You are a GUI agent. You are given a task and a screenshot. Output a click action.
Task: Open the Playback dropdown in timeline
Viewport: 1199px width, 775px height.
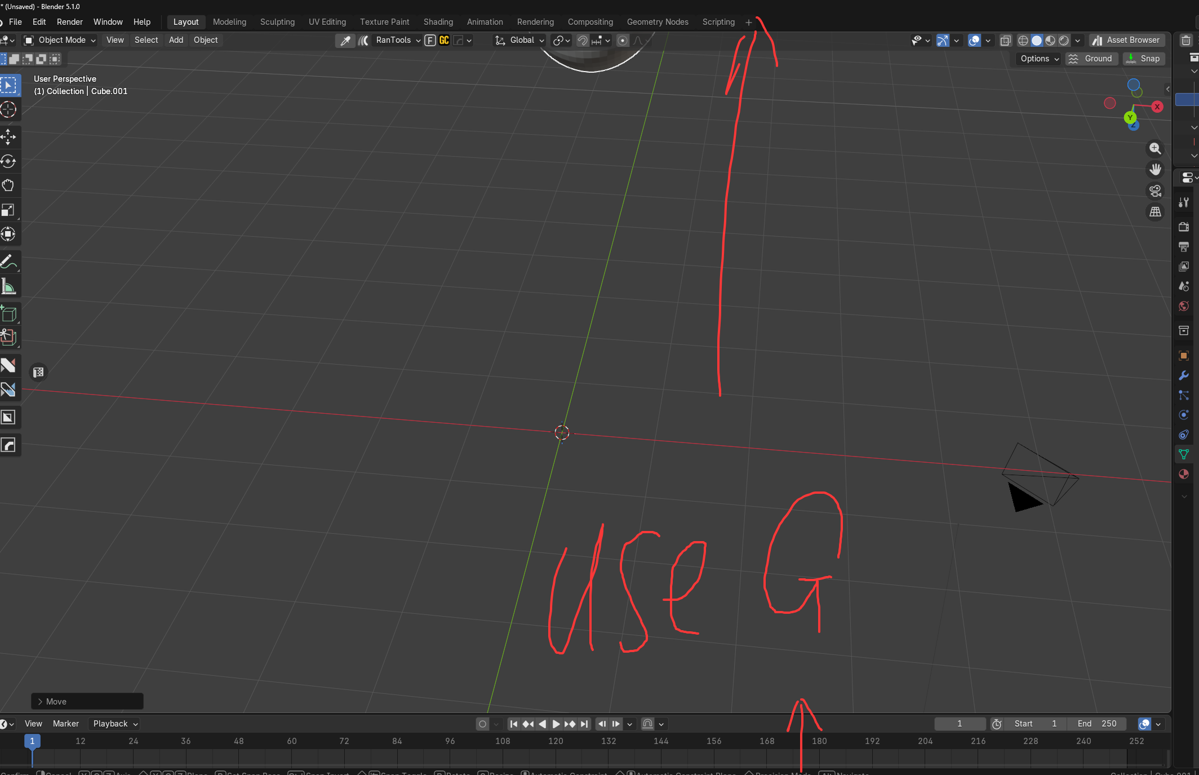[116, 724]
